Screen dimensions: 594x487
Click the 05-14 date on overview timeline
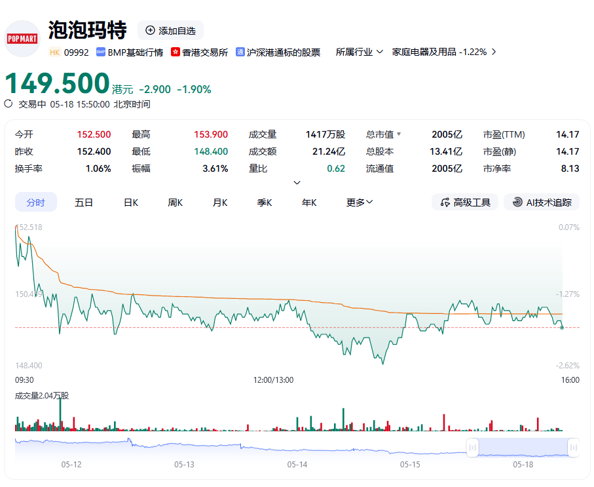pos(297,464)
